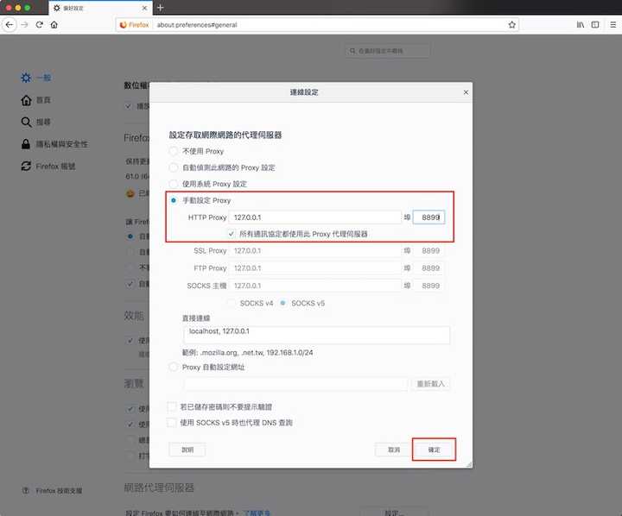Select the General gear category in sidebar

tap(35, 78)
